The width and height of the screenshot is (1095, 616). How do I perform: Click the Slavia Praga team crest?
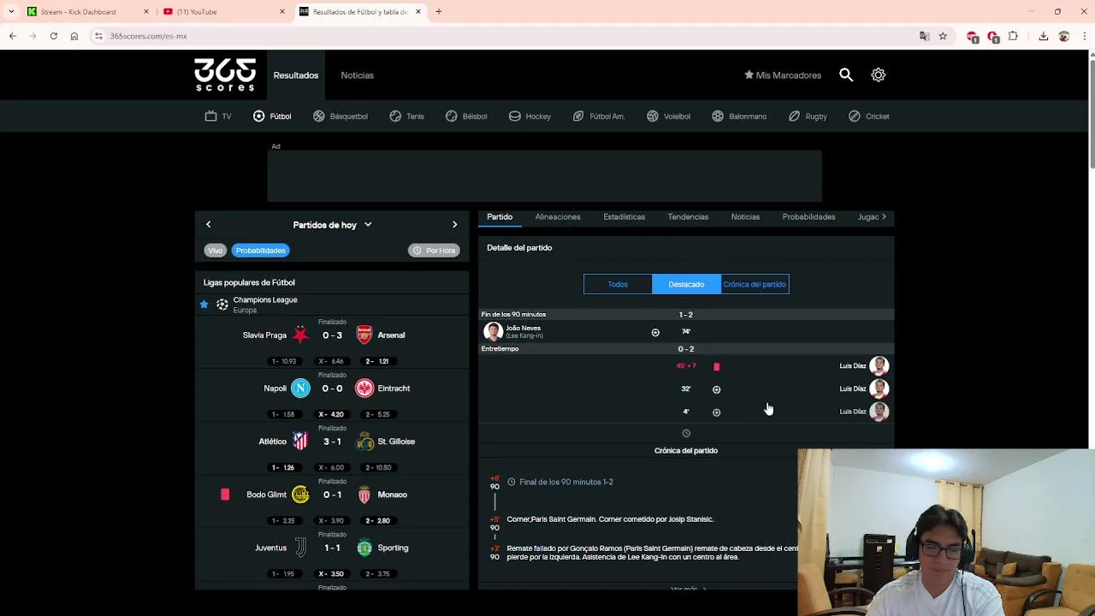300,335
